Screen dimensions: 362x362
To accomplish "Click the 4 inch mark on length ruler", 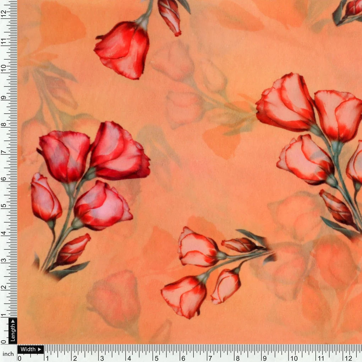I will [4, 234].
